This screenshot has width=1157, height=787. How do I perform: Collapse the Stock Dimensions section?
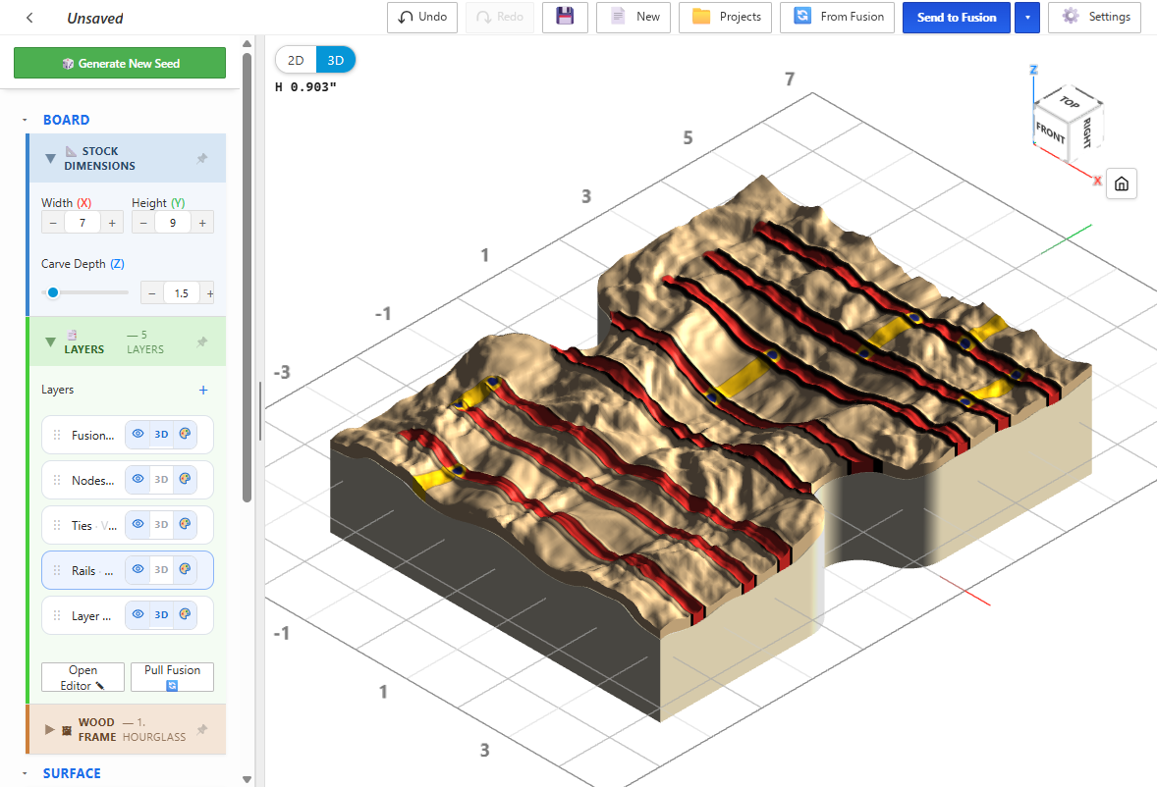50,158
